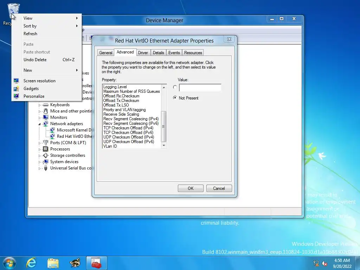Expand the Processors node
The image size is (360, 270).
39,149
